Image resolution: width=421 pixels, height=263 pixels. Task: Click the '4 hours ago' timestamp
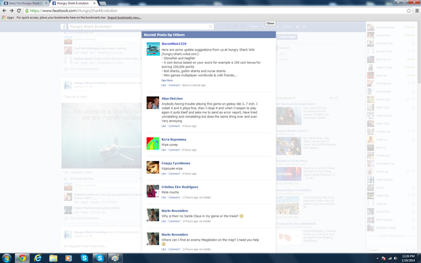click(189, 126)
